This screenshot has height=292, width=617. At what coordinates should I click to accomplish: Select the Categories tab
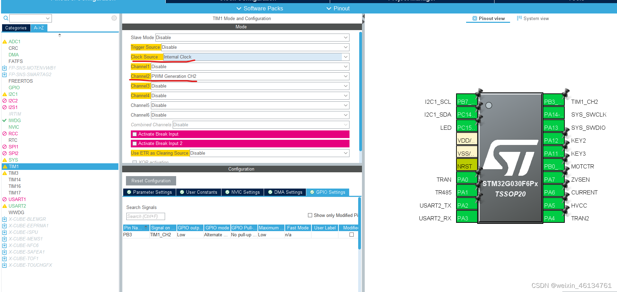tap(16, 28)
